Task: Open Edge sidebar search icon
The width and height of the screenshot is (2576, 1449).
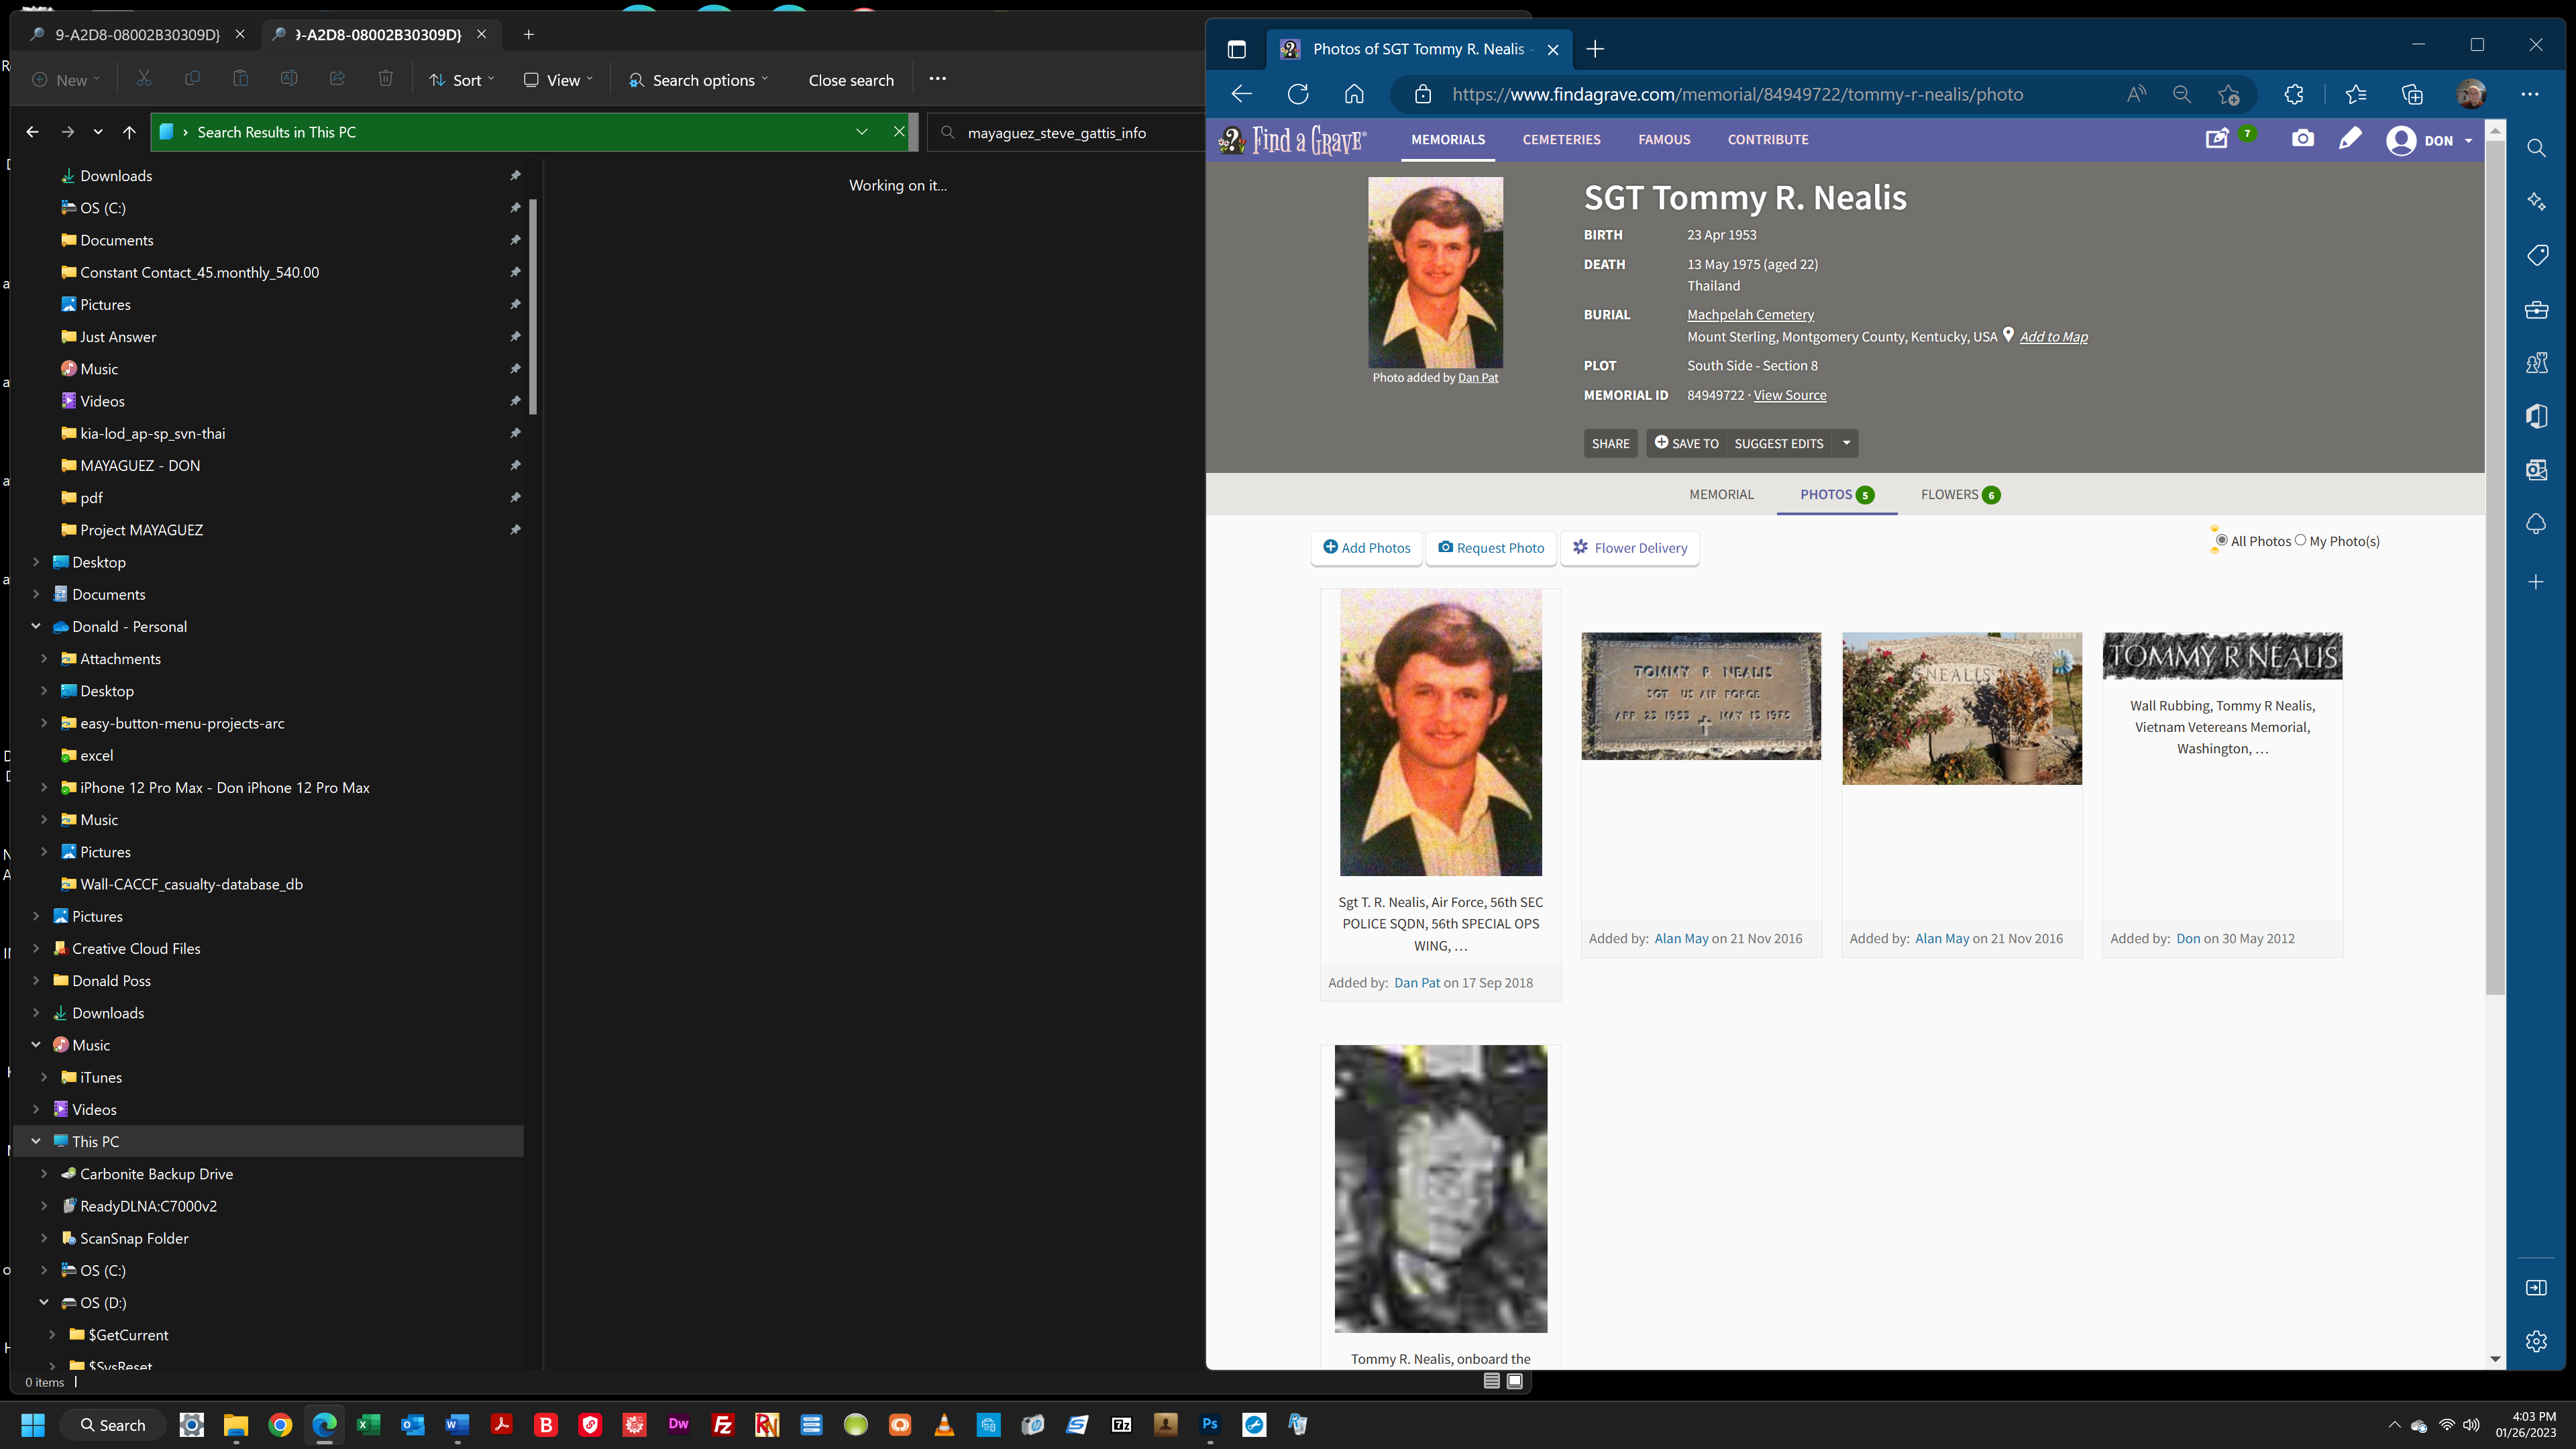Action: (x=2536, y=148)
